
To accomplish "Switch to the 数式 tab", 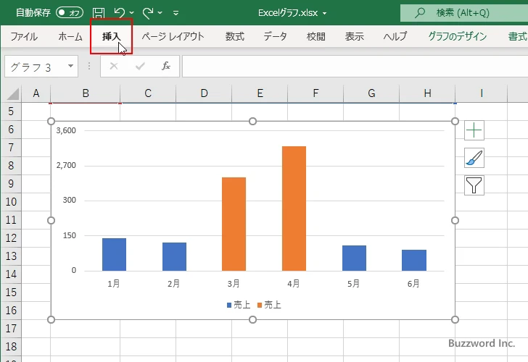I will pos(235,36).
